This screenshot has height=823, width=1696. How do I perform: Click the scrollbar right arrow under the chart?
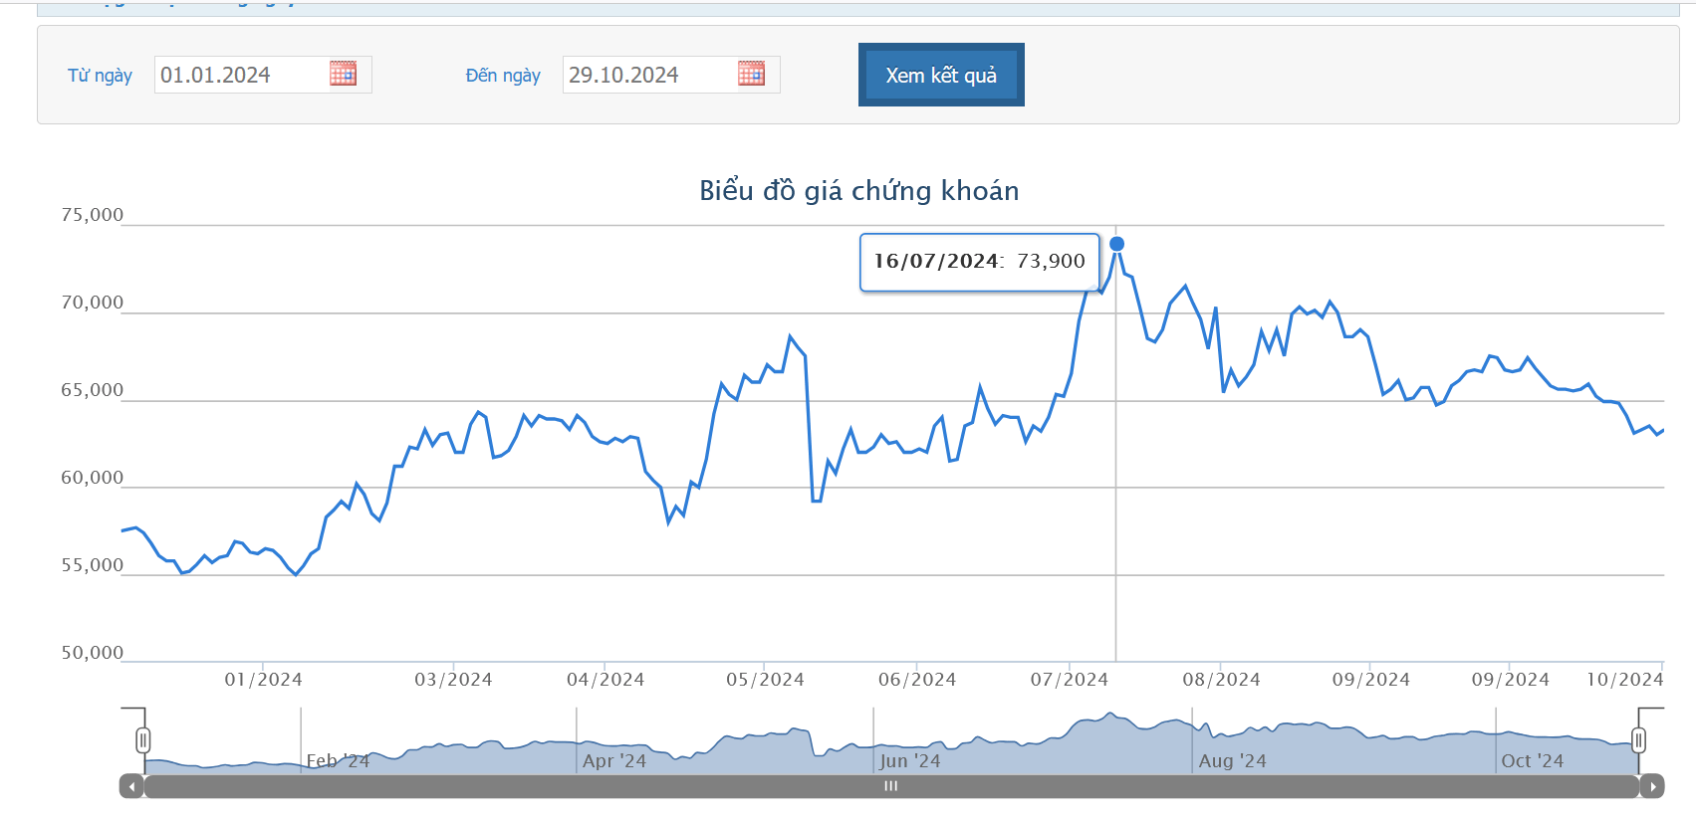(1652, 786)
